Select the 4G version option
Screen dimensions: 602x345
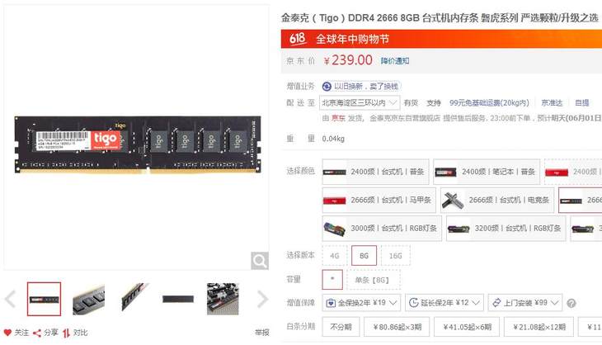(x=335, y=256)
